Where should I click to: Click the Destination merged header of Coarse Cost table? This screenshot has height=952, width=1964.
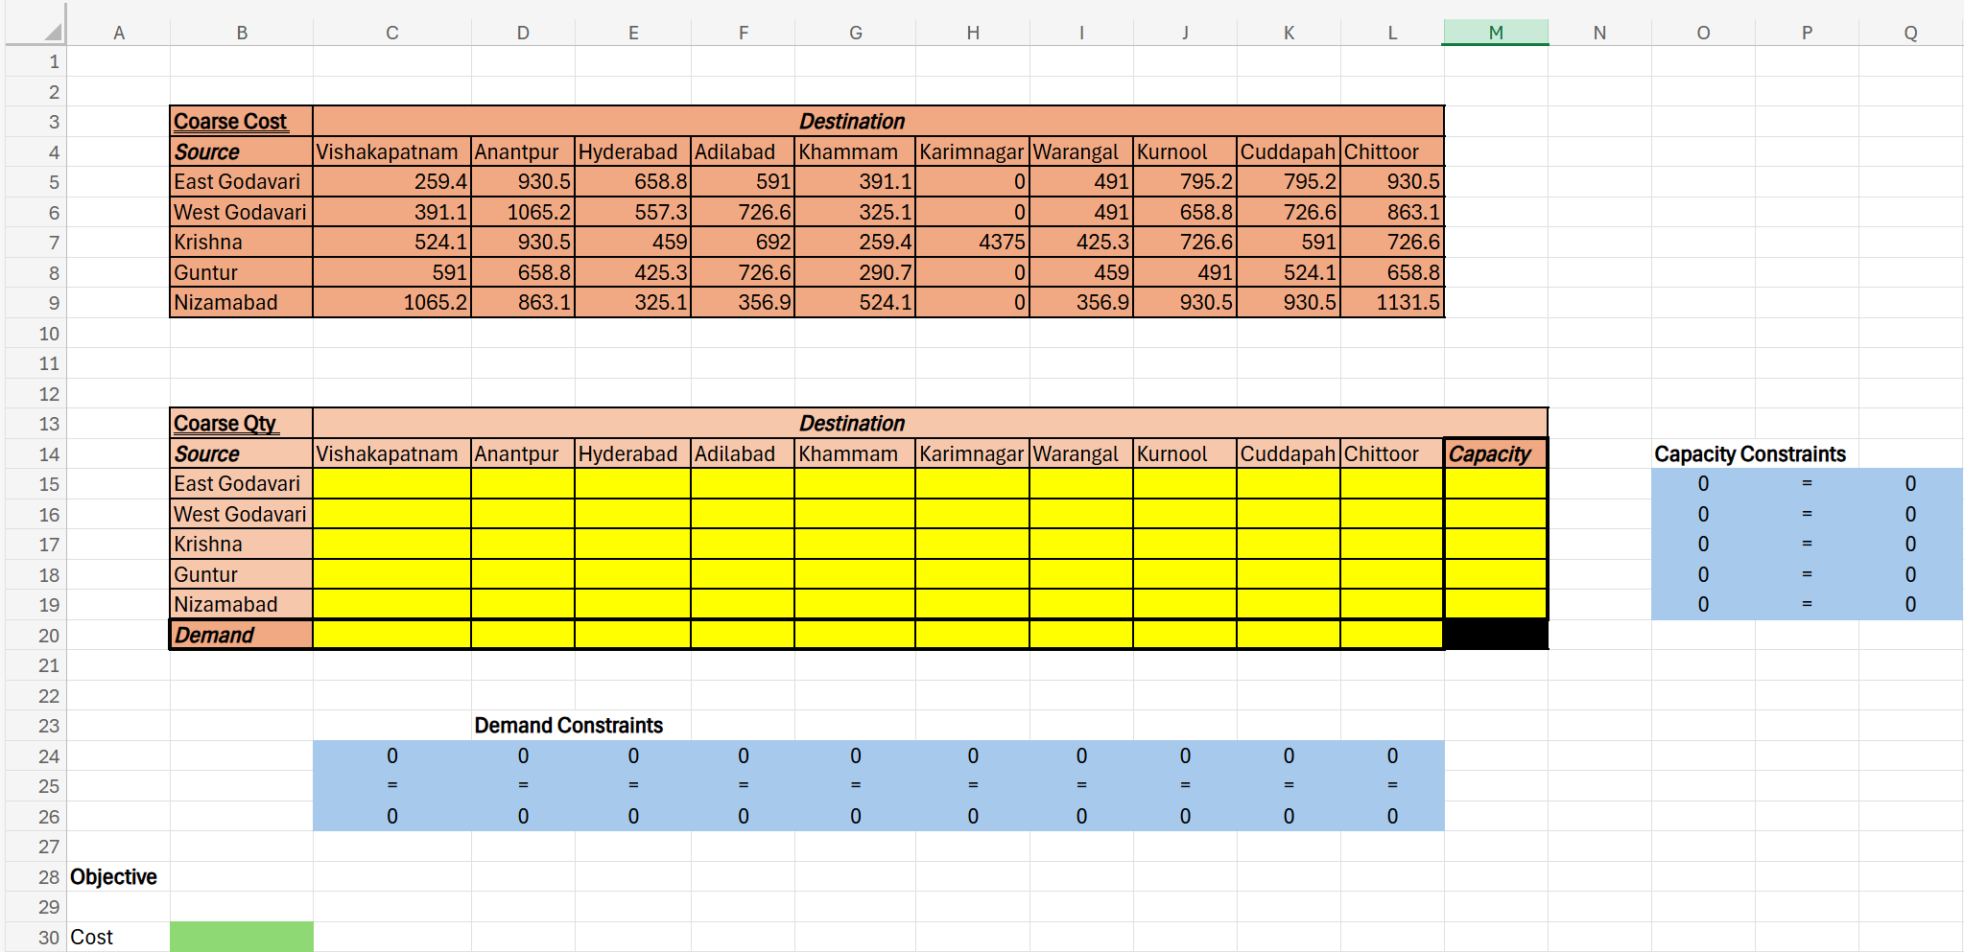(852, 121)
